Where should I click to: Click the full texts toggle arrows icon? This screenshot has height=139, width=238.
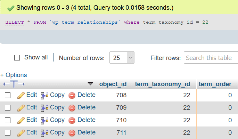(14, 84)
